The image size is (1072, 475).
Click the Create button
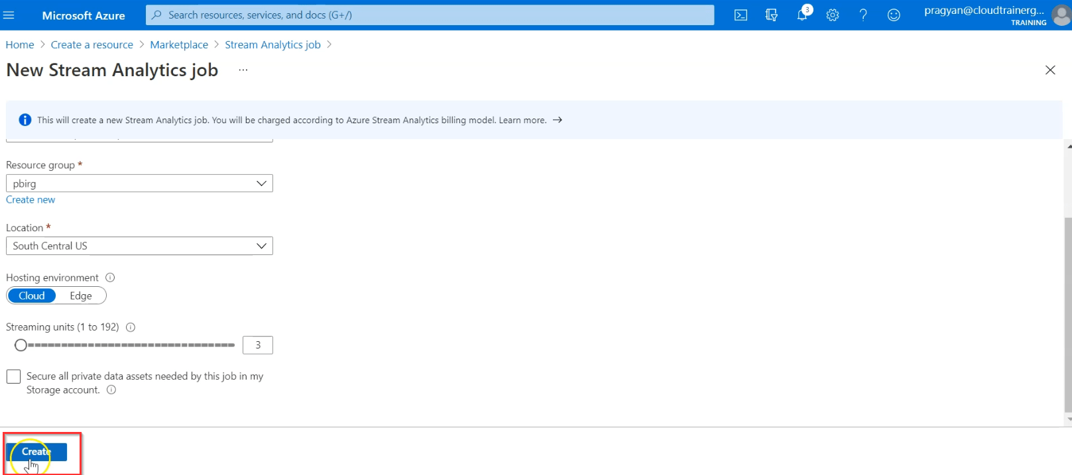pyautogui.click(x=36, y=452)
